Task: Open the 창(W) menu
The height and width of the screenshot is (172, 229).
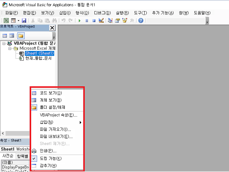Action: tap(184, 13)
